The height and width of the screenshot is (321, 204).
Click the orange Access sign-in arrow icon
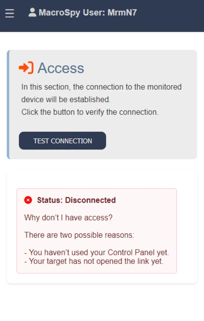(x=26, y=67)
